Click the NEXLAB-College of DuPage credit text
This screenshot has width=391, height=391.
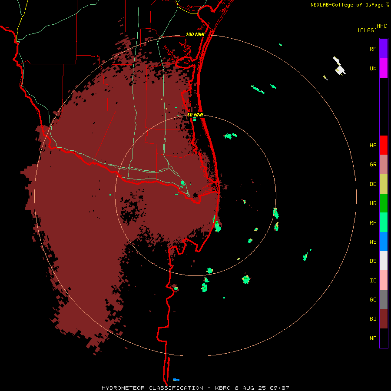click(x=348, y=5)
